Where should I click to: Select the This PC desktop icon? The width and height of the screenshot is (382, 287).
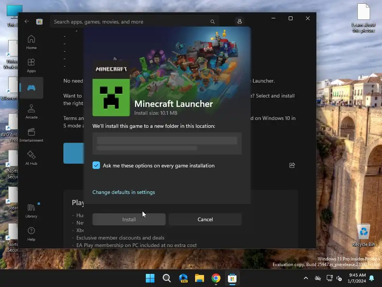(12, 16)
